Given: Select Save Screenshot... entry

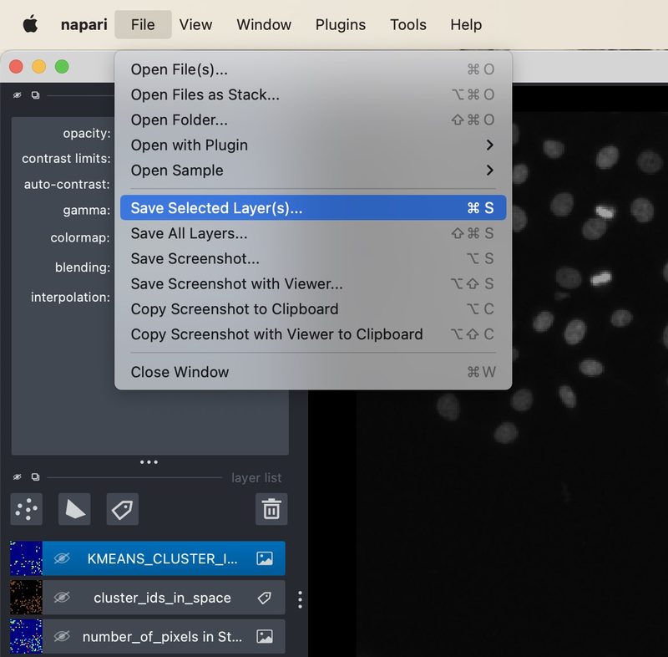Looking at the screenshot, I should 313,258.
